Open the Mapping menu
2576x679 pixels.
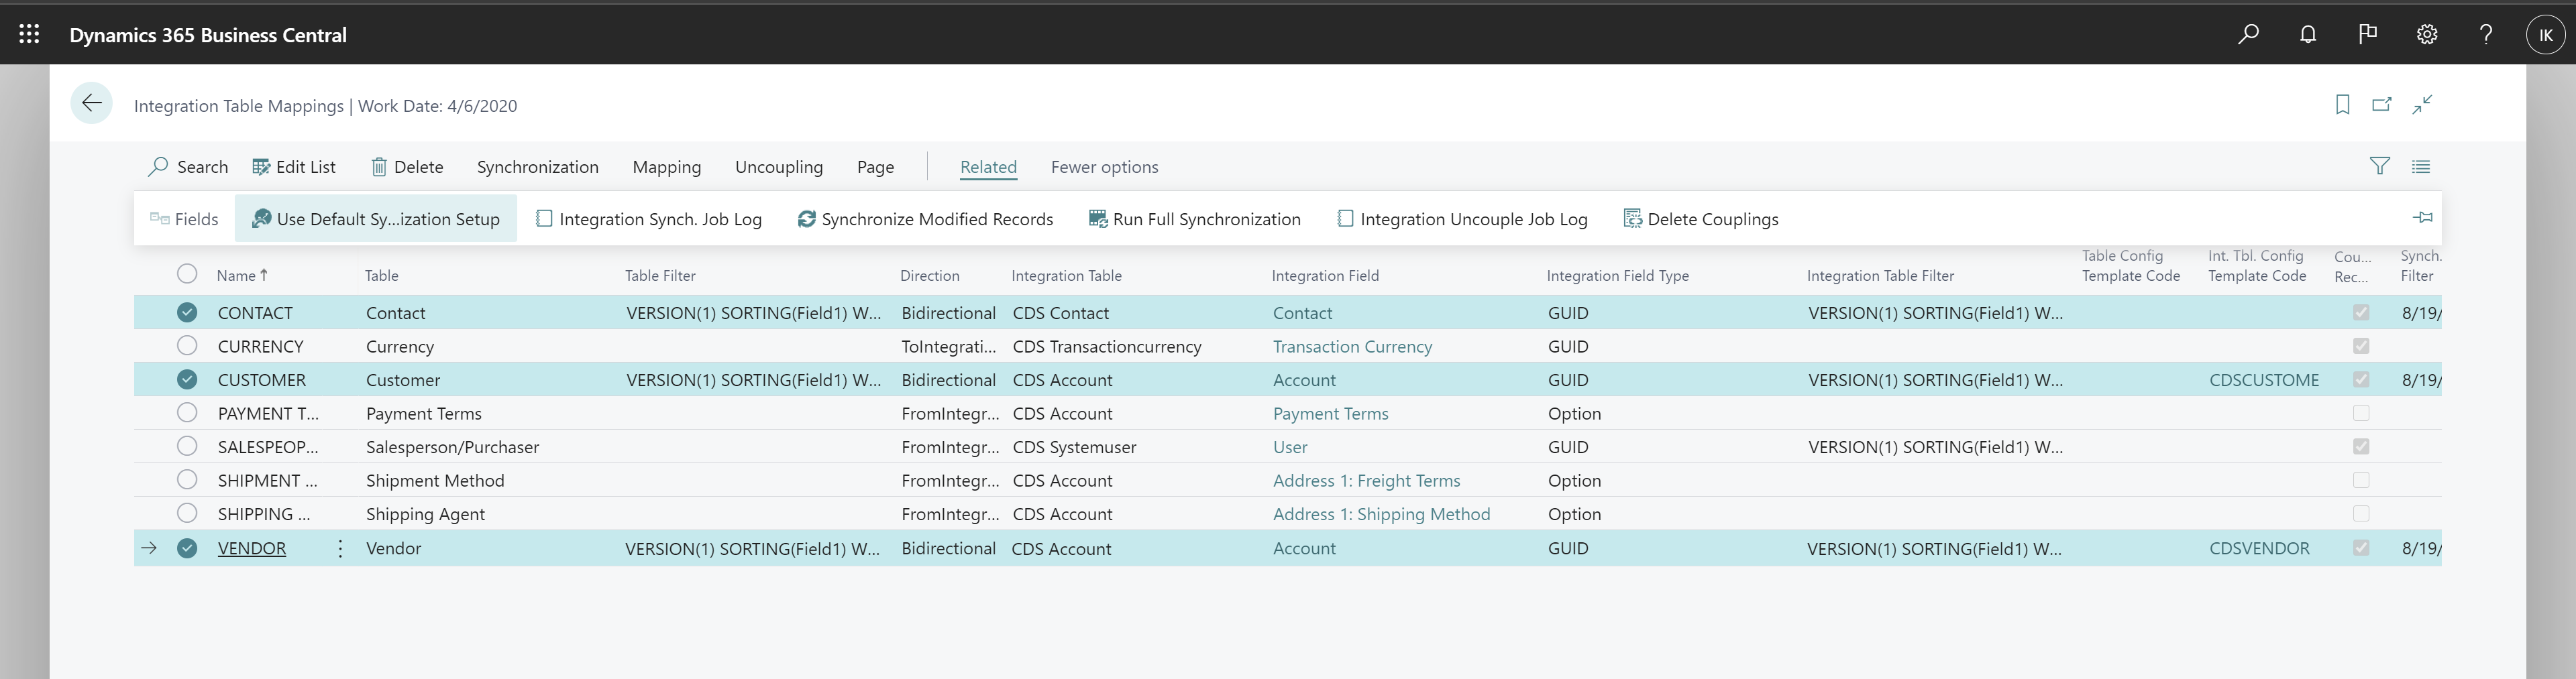click(x=666, y=166)
